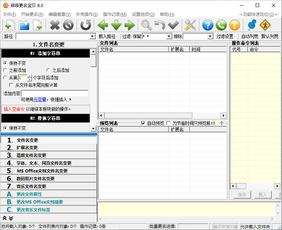Screen dimensions: 282x230
Task: Select the 之前添加 radio button
Action: coord(5,71)
